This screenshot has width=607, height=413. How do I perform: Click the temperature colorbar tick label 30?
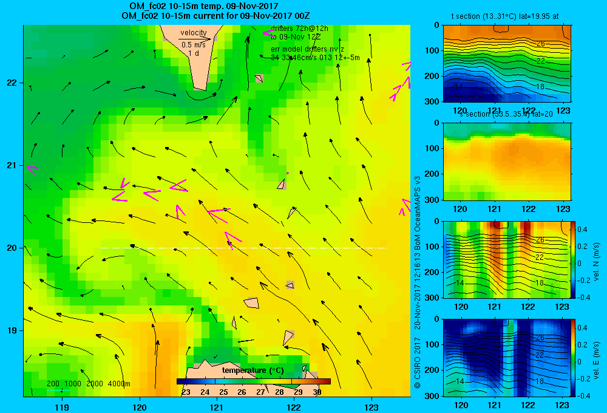317,392
